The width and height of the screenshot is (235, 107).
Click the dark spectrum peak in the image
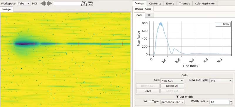pyautogui.click(x=24, y=44)
